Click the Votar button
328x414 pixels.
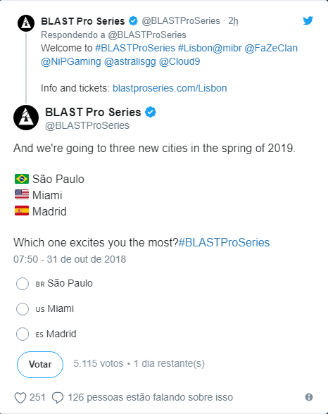coord(40,365)
